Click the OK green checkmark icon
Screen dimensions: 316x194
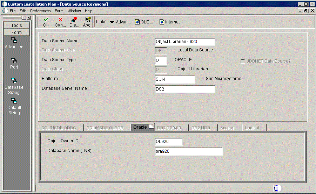pyautogui.click(x=46, y=20)
